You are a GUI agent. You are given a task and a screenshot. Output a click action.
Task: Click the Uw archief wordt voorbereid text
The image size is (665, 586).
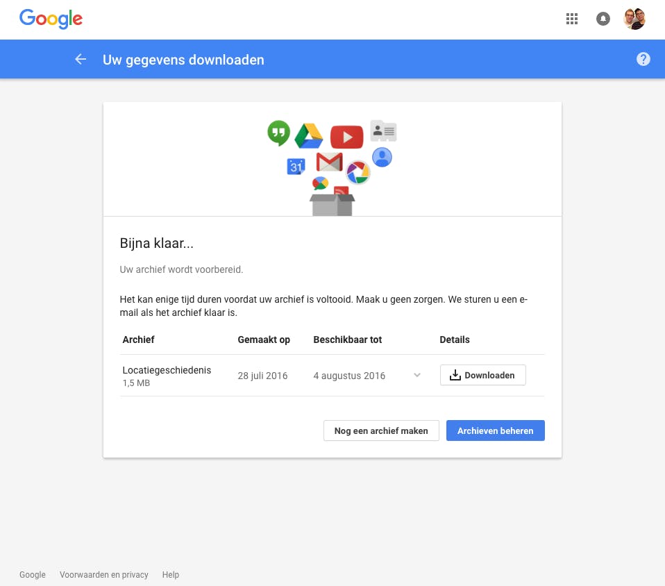point(181,269)
